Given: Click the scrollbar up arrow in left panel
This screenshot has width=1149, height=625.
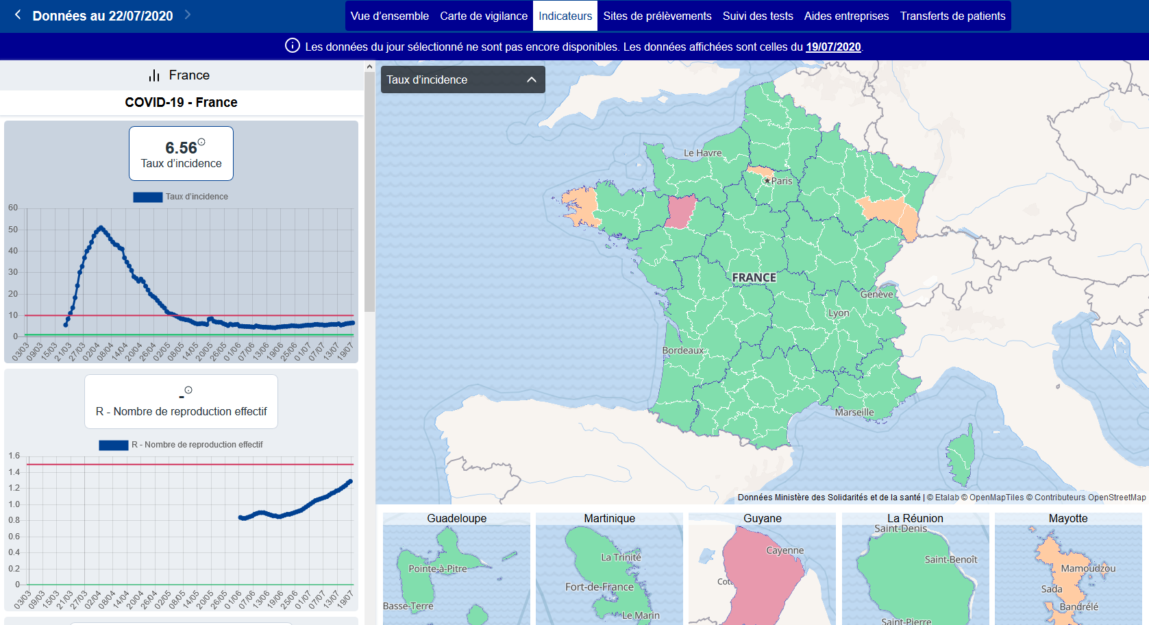Looking at the screenshot, I should pos(369,67).
